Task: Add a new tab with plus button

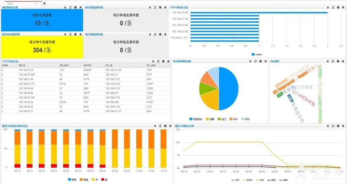Action: (44, 3)
